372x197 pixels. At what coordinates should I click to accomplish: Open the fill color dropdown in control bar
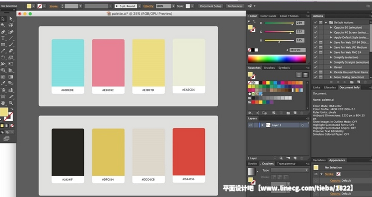(33, 6)
